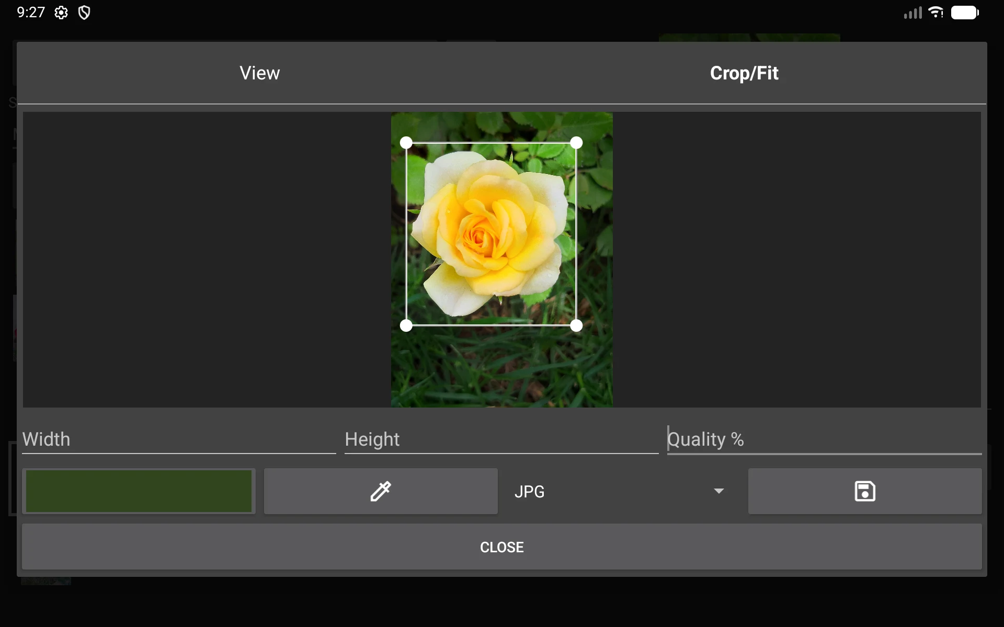
Task: Switch to the Crop/Fit tab
Action: point(744,73)
